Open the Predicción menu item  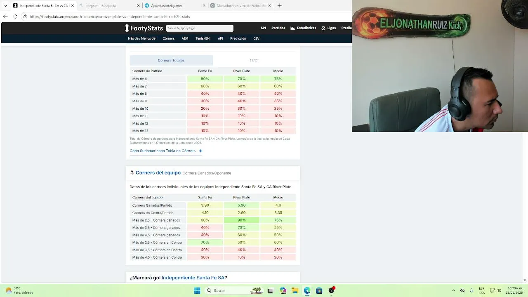(x=238, y=38)
